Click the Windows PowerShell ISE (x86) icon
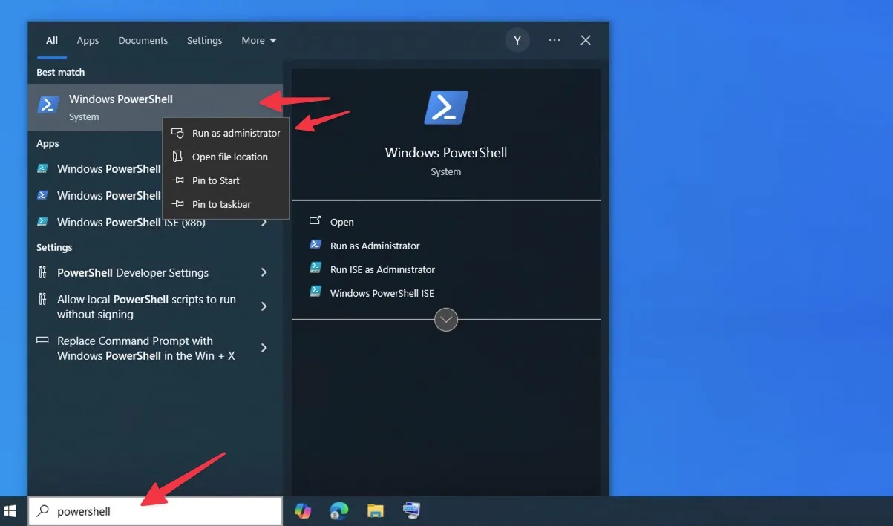Image resolution: width=893 pixels, height=526 pixels. point(43,222)
